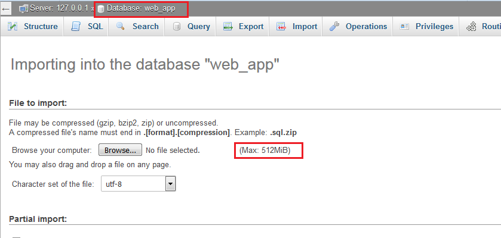Click the SQL tab icon
Screen dimensions: 501x238
click(x=76, y=26)
